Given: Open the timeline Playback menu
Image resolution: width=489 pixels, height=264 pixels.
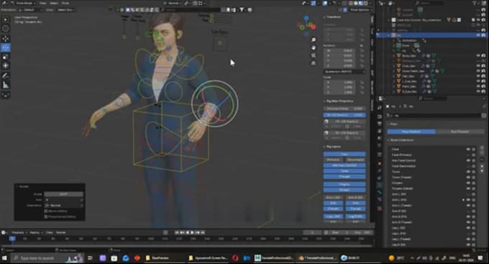Looking at the screenshot, I should point(19,232).
